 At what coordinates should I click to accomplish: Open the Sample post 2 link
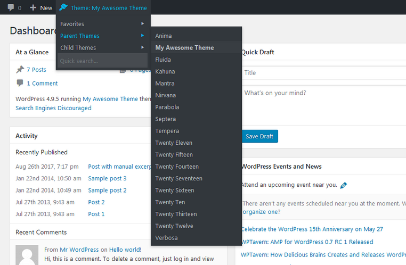(107, 191)
